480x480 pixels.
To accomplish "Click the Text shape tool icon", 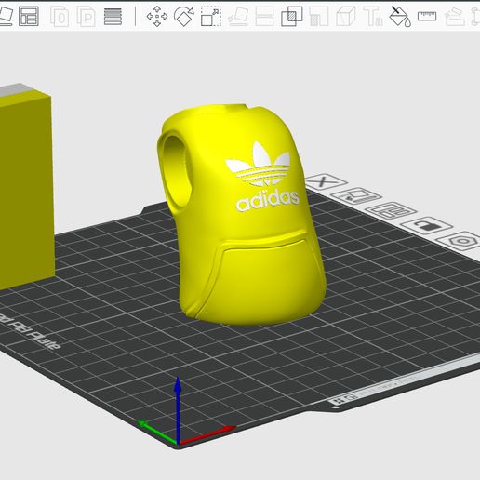I will pyautogui.click(x=373, y=16).
